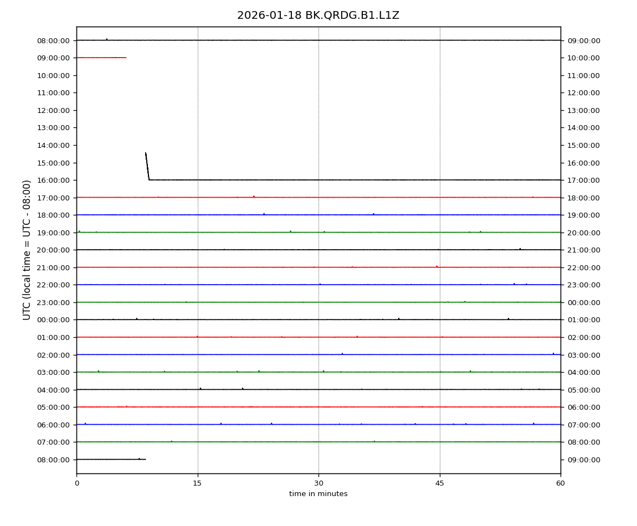Select the left-axis 12:00:00 UTC label

(53, 110)
